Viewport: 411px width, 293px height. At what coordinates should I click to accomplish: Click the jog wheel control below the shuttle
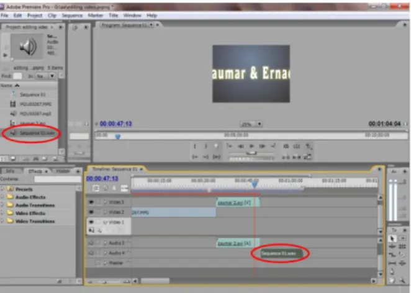tap(251, 158)
